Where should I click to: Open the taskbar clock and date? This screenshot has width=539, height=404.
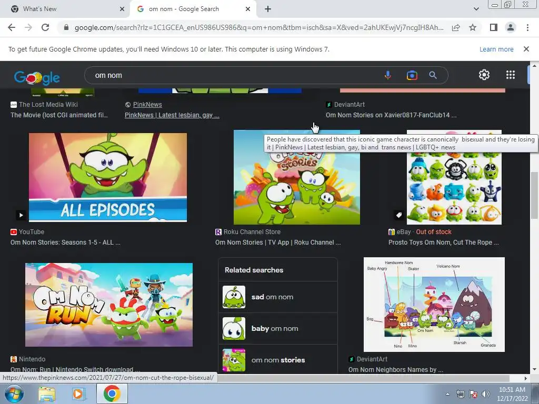pos(512,394)
